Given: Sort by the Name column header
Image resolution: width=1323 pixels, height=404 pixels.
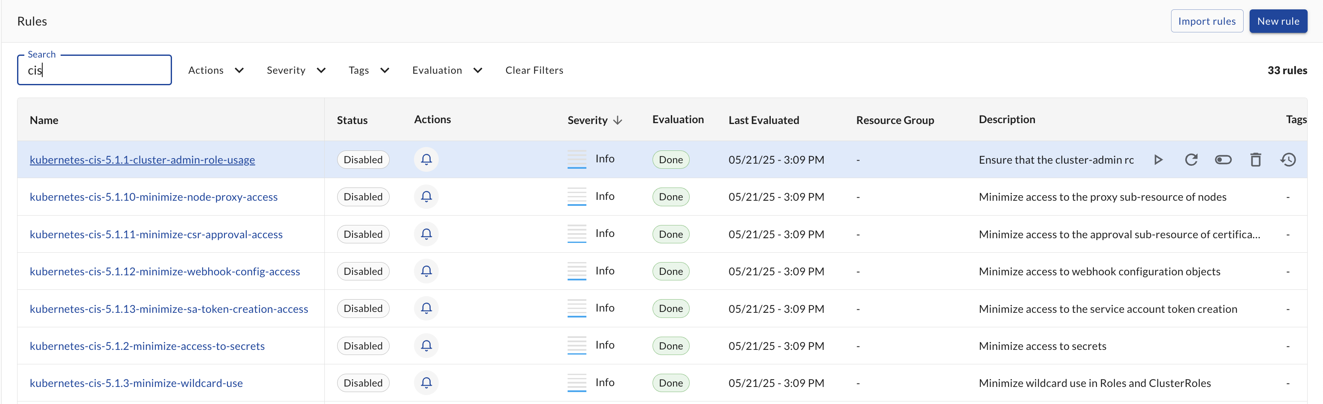Looking at the screenshot, I should [44, 120].
